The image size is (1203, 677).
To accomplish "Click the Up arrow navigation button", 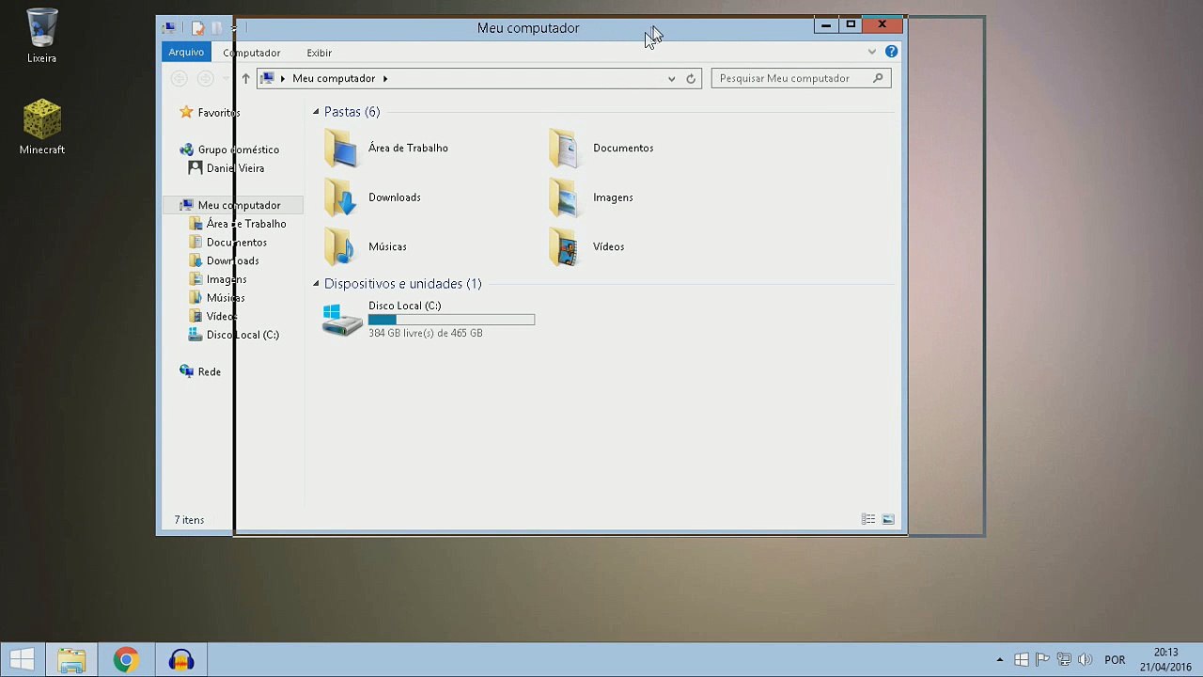I will tap(245, 79).
